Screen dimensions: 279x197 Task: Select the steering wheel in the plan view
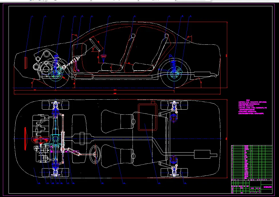coord(95,154)
